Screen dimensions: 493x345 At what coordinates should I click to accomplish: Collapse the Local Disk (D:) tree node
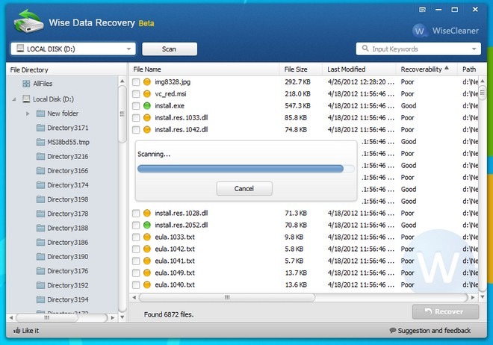(x=14, y=99)
